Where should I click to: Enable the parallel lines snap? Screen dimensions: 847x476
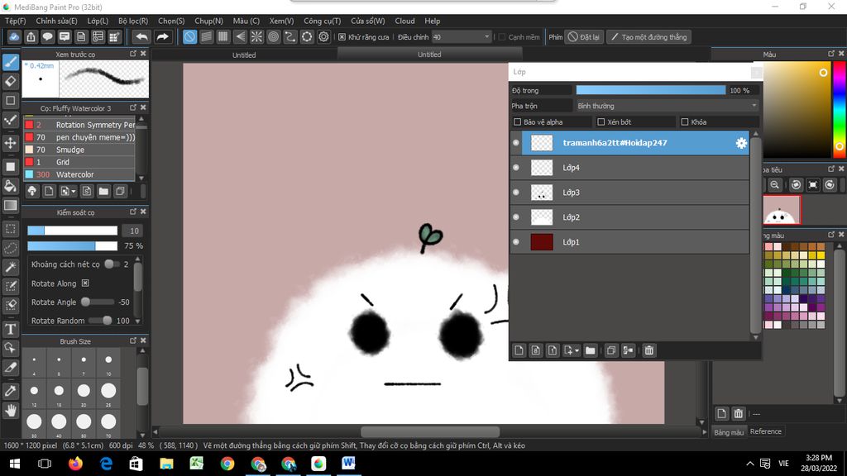coord(206,36)
